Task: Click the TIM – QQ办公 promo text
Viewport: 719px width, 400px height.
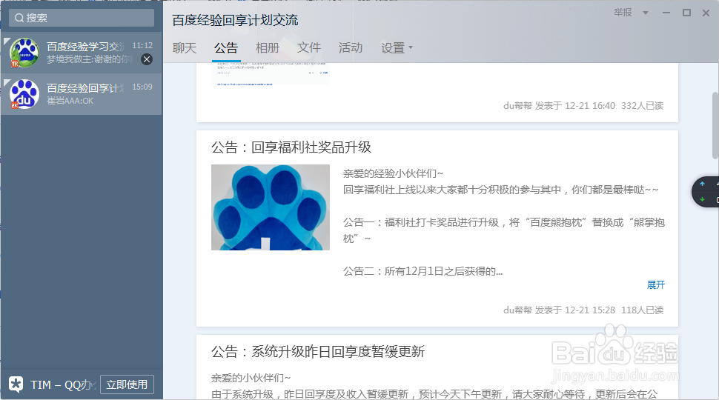Action: point(63,385)
